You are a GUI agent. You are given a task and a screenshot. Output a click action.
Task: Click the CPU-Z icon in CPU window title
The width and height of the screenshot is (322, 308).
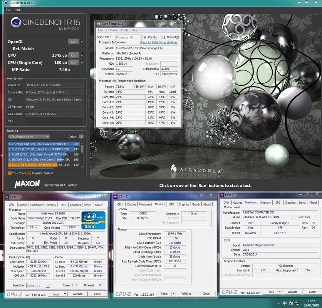coord(7,197)
